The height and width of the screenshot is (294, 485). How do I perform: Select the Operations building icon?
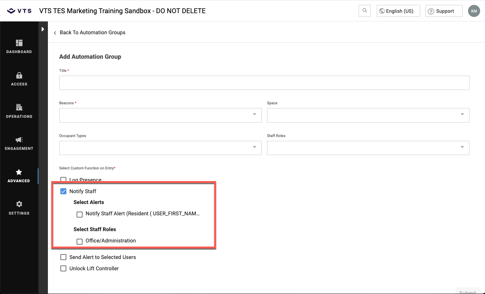[x=19, y=107]
